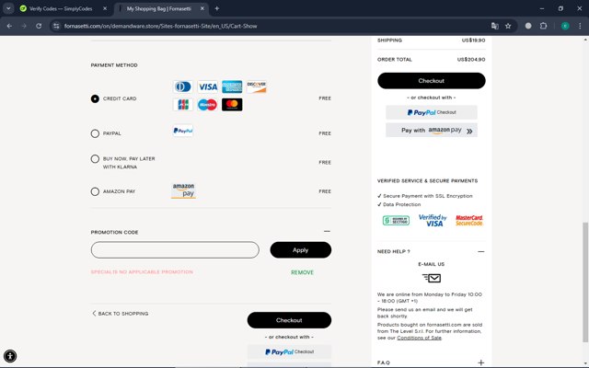Click the Order Total amount US$204.90

(x=471, y=59)
